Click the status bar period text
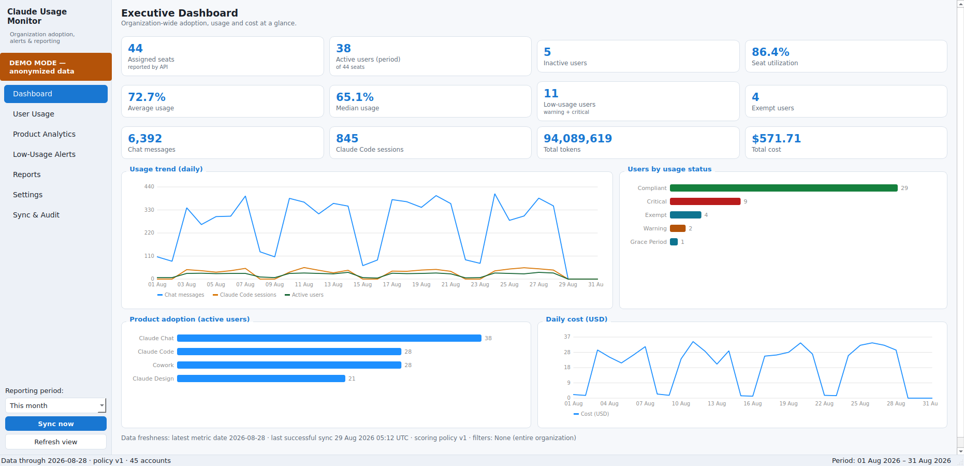Image resolution: width=964 pixels, height=466 pixels. [892, 460]
